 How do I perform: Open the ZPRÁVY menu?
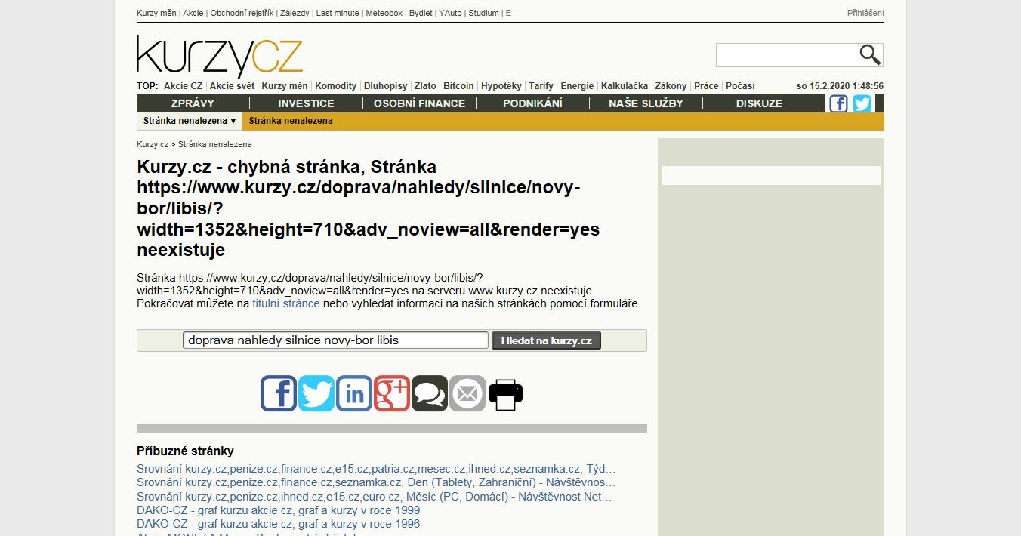tap(193, 103)
